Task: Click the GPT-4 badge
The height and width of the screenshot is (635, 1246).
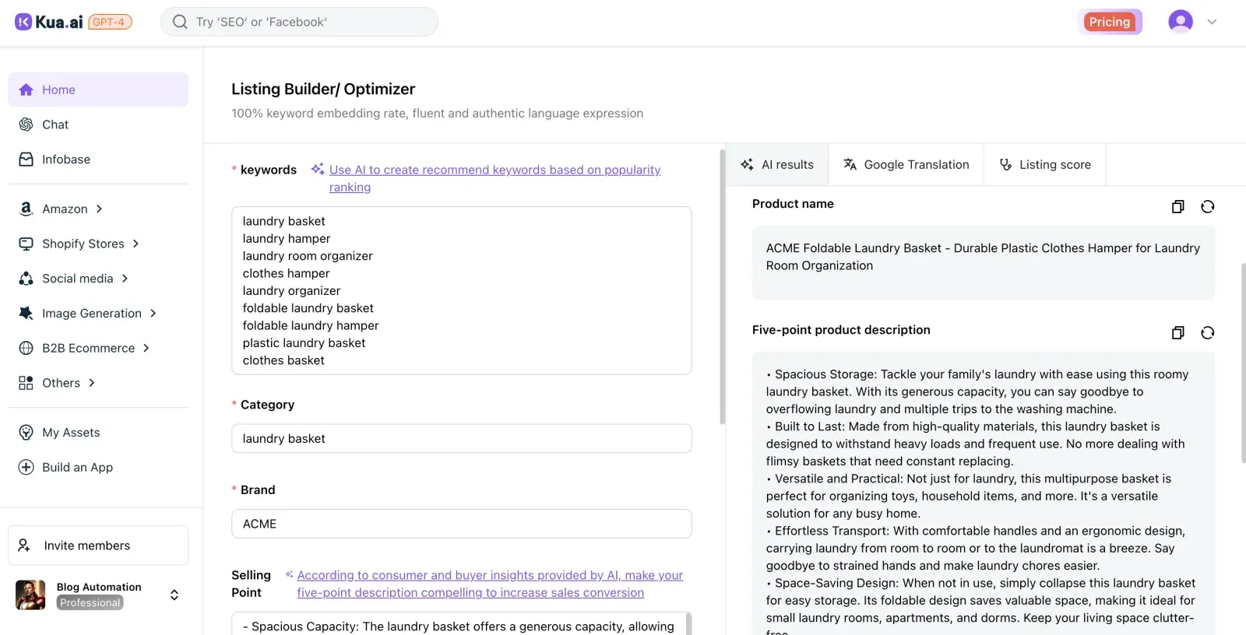Action: click(110, 22)
